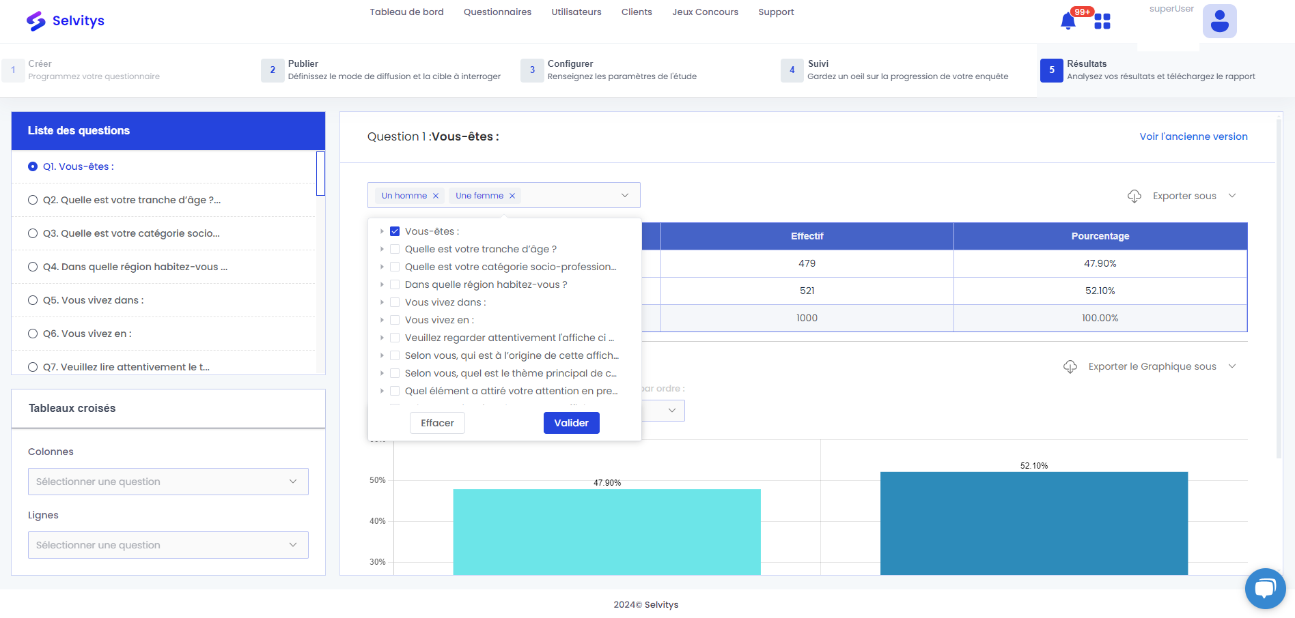This screenshot has height=618, width=1295.
Task: Check qui est à l'origine checkbox
Action: (395, 355)
